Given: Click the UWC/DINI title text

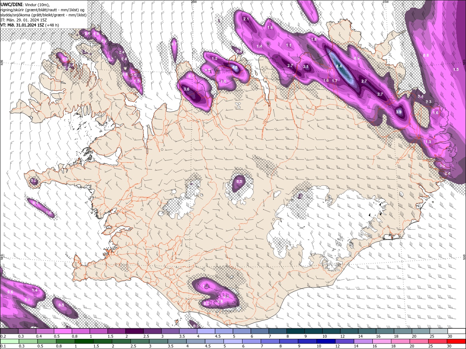Looking at the screenshot, I should 11,4.
